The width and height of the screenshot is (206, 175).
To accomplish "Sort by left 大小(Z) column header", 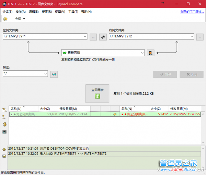I will click(48, 109).
